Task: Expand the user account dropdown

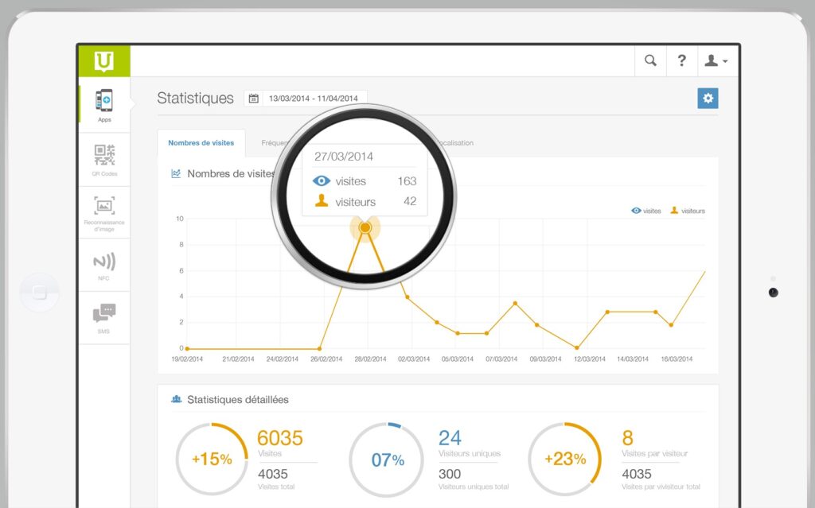Action: coord(716,60)
